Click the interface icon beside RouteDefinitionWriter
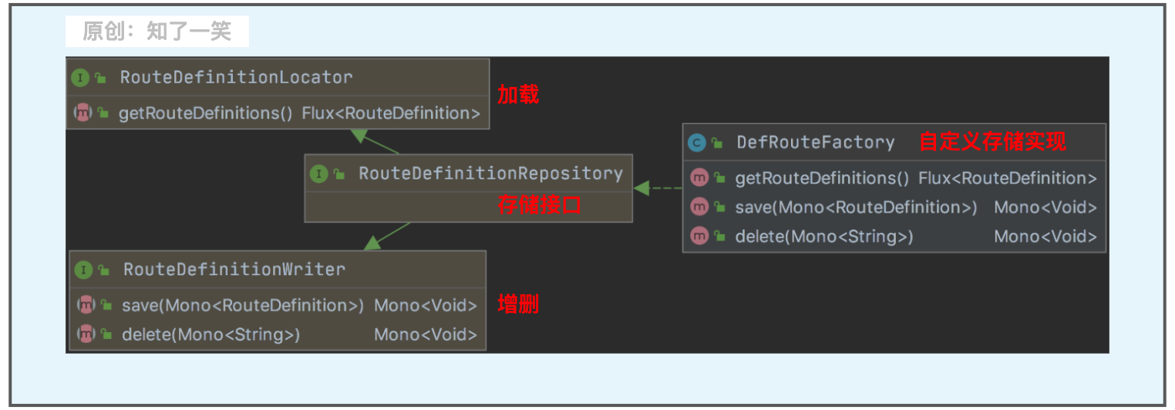Image resolution: width=1175 pixels, height=410 pixels. point(83,271)
